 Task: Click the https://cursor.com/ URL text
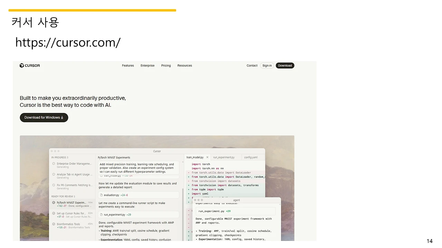click(68, 42)
